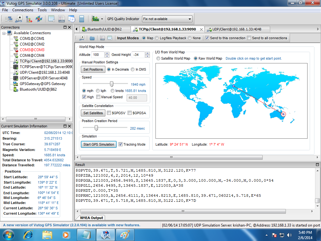Select COM1@COM1 connection
Screen dimensions: 321x241
click(32, 39)
